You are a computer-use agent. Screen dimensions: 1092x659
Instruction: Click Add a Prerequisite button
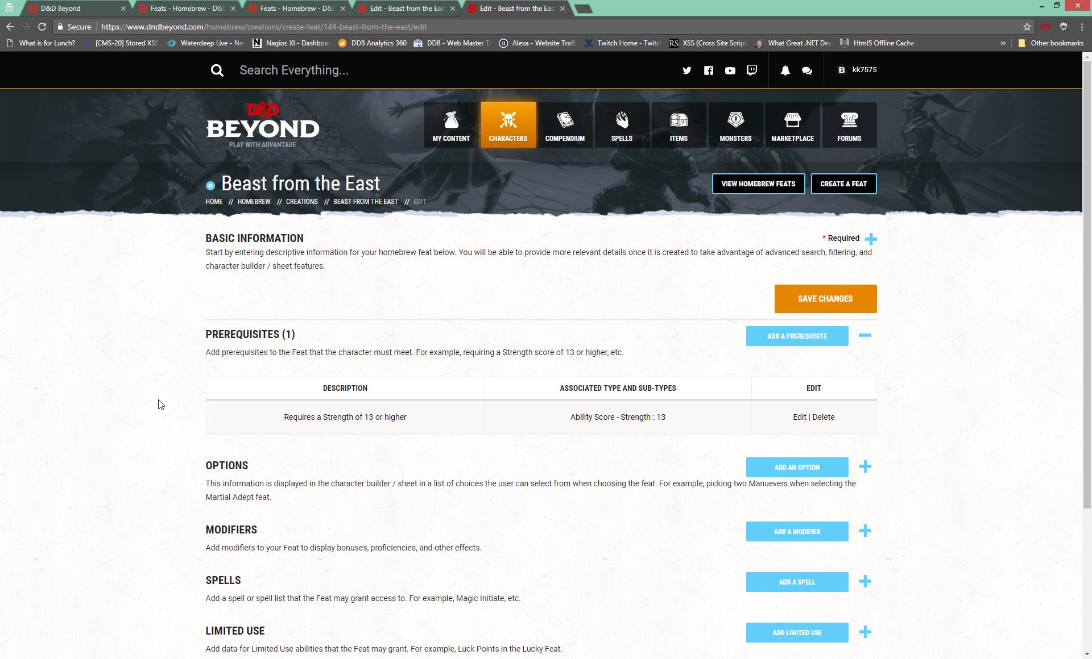pyautogui.click(x=797, y=336)
